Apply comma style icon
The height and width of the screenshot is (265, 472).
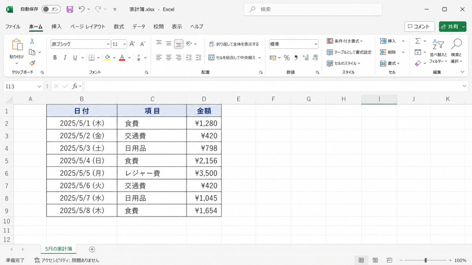point(296,58)
